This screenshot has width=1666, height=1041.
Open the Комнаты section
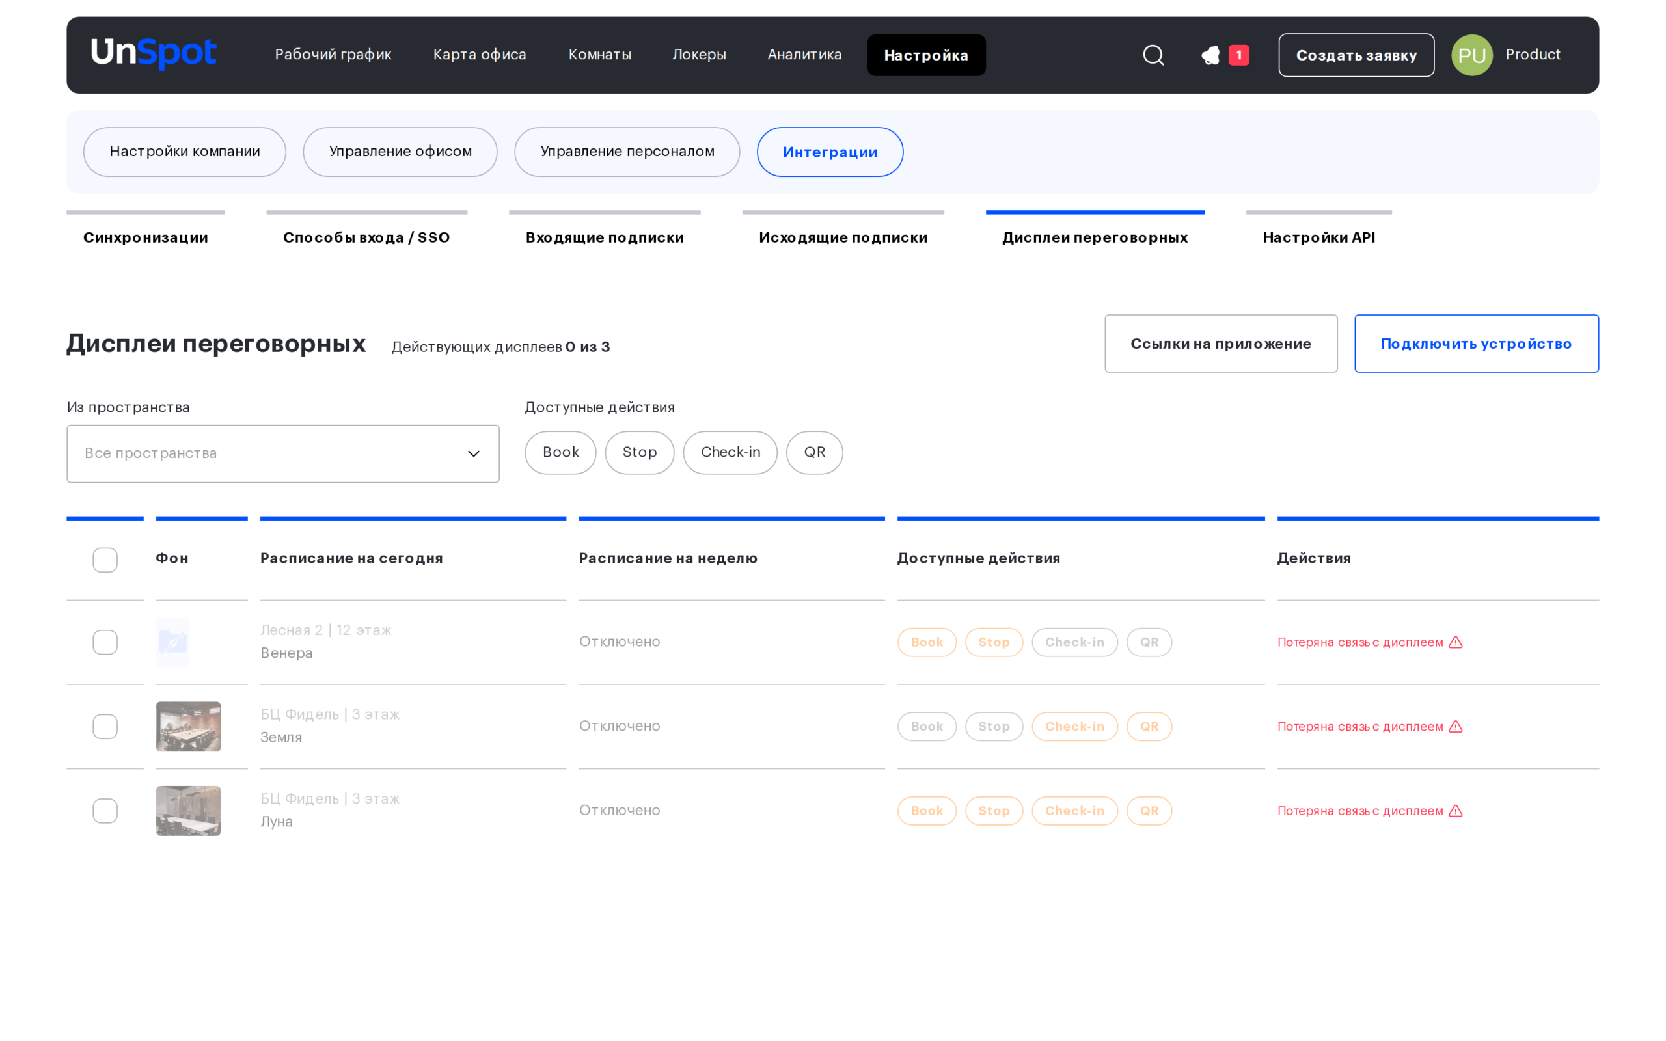coord(599,55)
